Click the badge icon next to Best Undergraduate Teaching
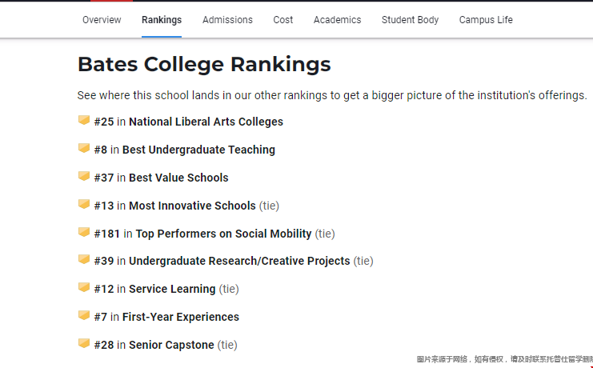Image resolution: width=593 pixels, height=368 pixels. click(x=84, y=149)
